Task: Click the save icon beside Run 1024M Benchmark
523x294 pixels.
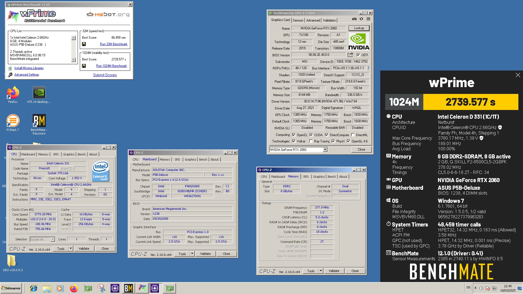Action: [x=84, y=66]
